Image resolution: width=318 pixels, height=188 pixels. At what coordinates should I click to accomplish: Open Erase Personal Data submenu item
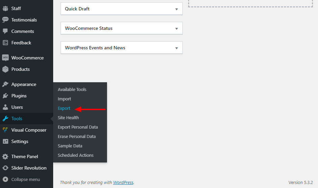click(x=77, y=136)
